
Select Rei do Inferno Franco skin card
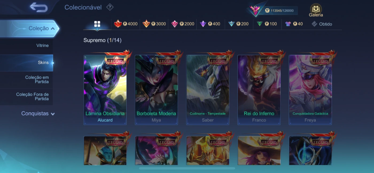click(259, 90)
